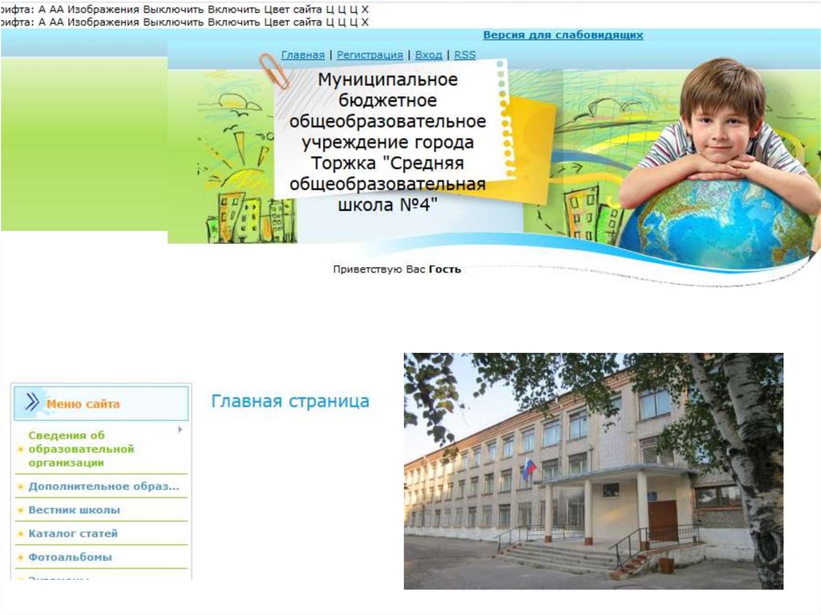821x615 pixels.
Task: Open "Каталог статей" in the site menu
Action: [73, 534]
